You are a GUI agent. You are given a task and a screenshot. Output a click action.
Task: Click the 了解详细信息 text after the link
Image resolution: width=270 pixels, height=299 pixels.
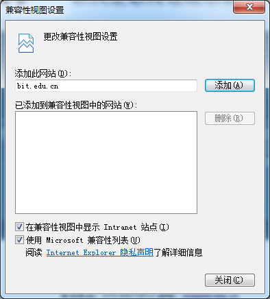pos(178,252)
